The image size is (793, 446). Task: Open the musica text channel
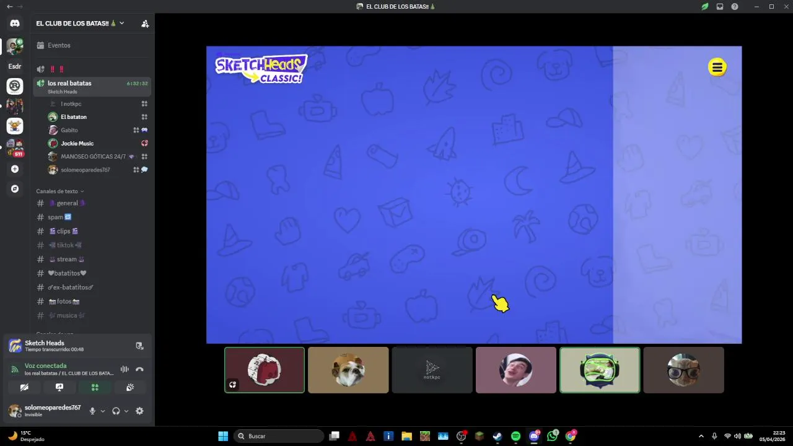click(x=92, y=315)
